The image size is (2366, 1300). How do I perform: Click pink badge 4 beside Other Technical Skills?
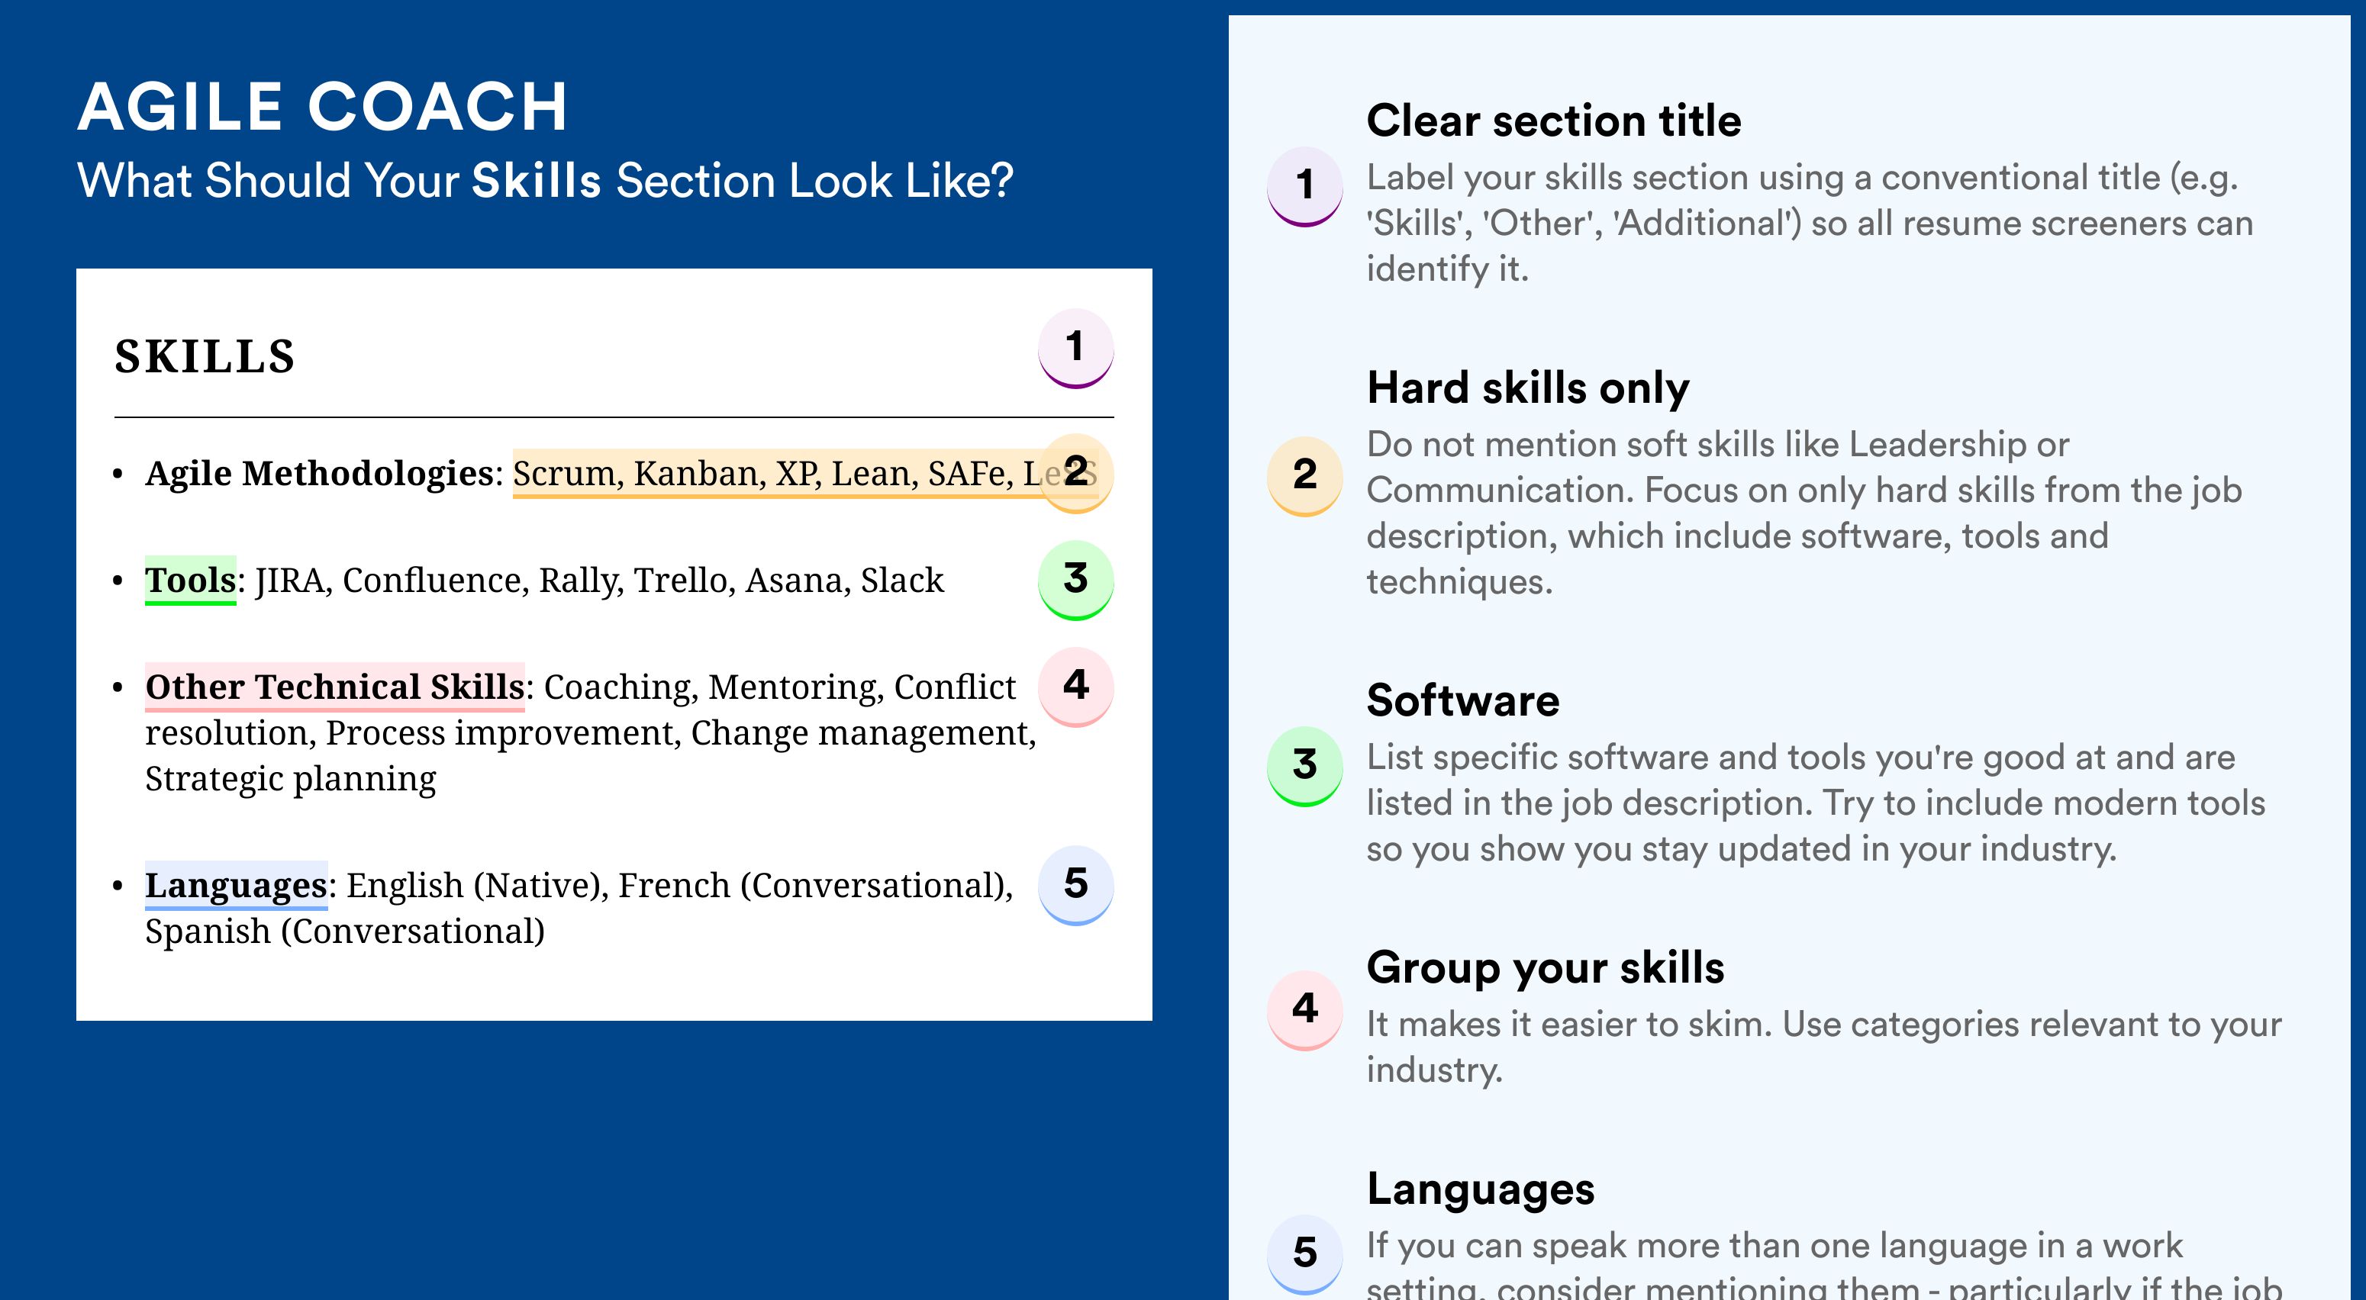click(x=1075, y=687)
